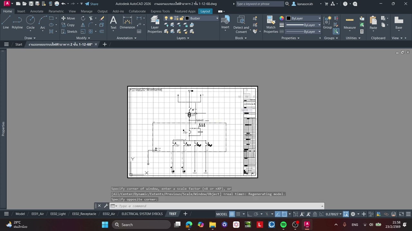Open Layer Properties manager
412x231 pixels.
click(x=155, y=25)
